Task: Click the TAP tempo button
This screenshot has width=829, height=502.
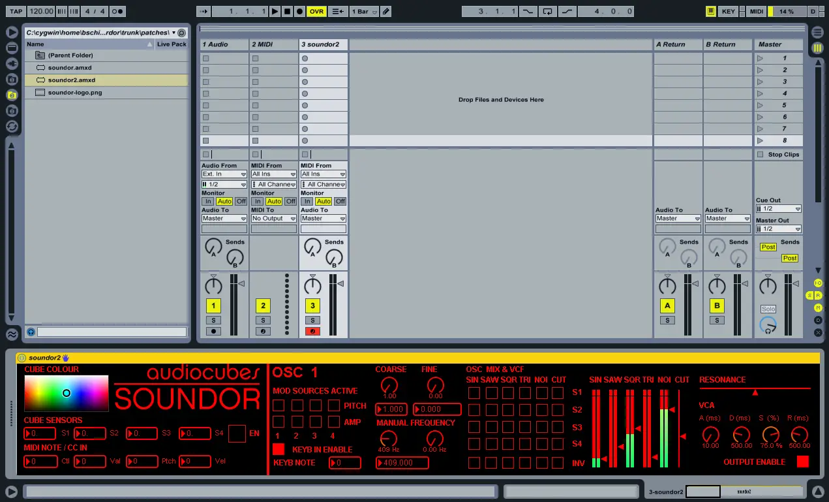Action: (x=16, y=11)
